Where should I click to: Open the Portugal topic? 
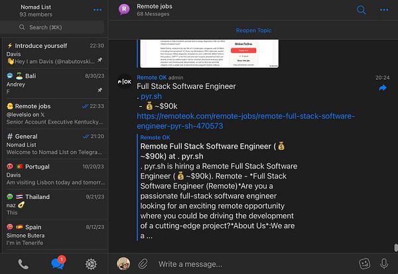(55, 174)
